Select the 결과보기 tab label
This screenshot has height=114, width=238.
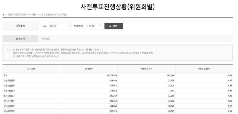[x=20, y=39]
